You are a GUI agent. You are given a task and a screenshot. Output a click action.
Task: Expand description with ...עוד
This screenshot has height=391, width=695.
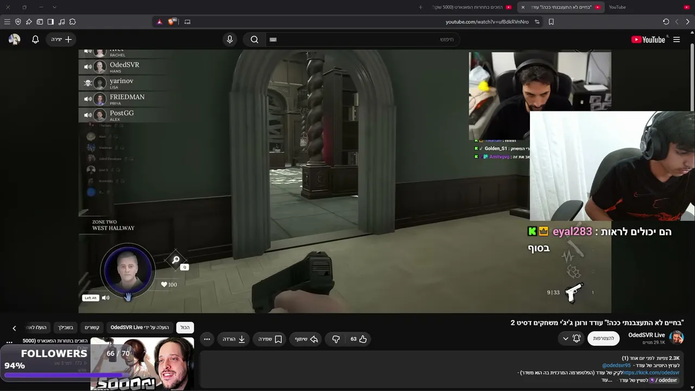click(x=606, y=380)
